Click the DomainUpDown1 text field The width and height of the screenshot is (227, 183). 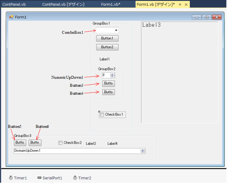pos(77,151)
